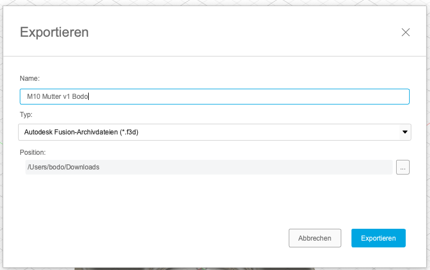This screenshot has width=430, height=270.
Task: Open the Autodesk Fusion-Archivdateien type combo box
Action: (x=214, y=132)
